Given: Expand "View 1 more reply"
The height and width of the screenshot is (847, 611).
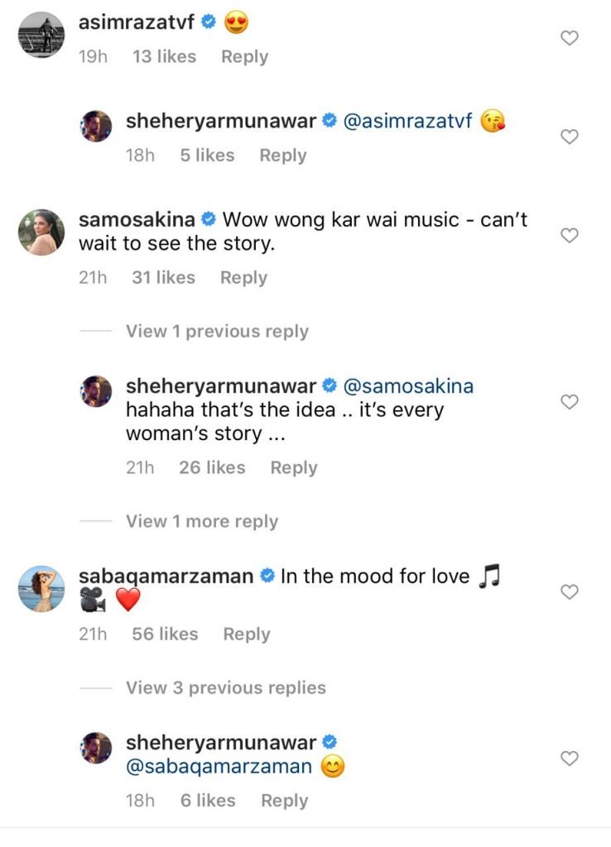Looking at the screenshot, I should [x=201, y=522].
